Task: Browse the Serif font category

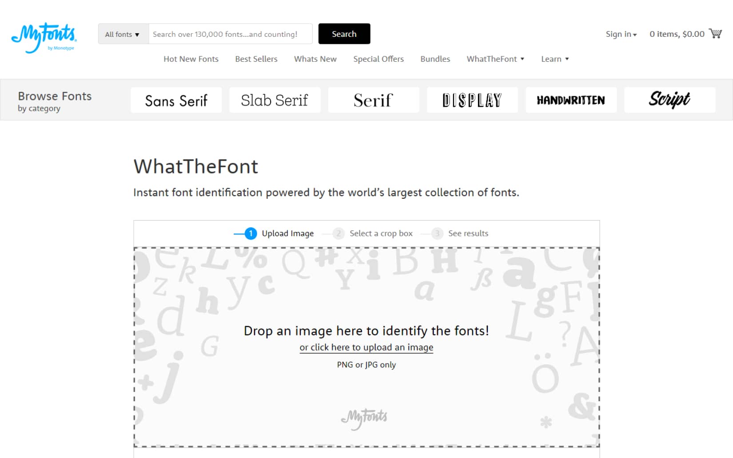Action: point(373,100)
